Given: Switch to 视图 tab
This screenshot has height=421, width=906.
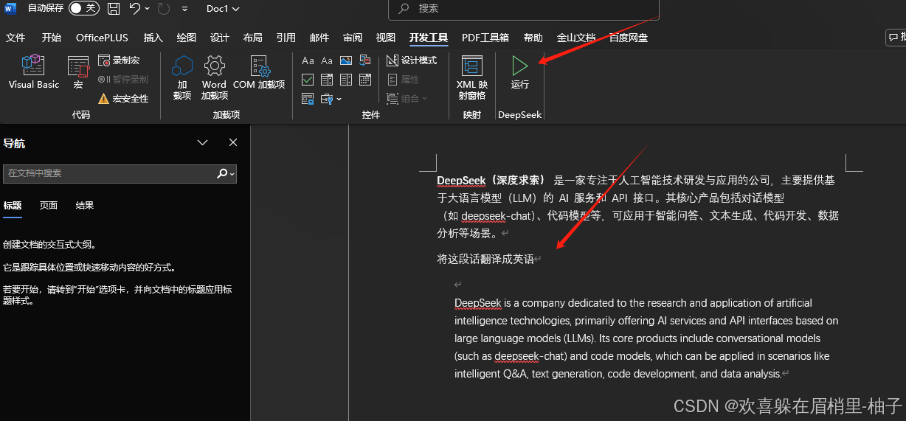Looking at the screenshot, I should tap(386, 38).
